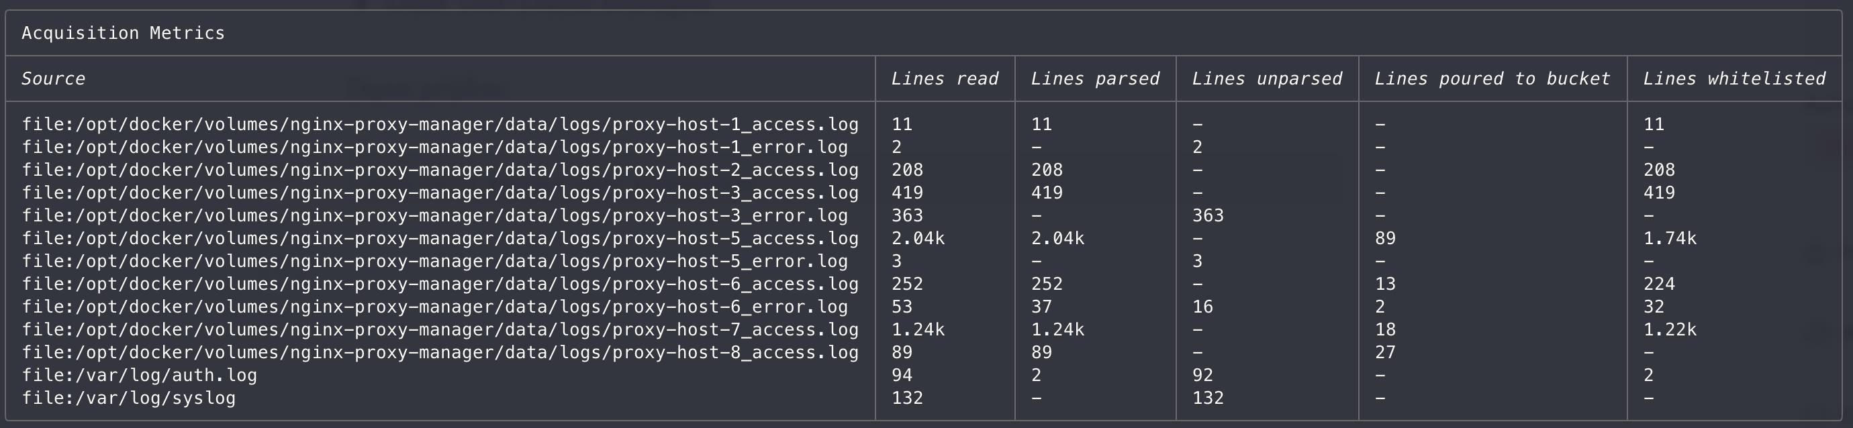This screenshot has width=1853, height=428.
Task: Select the file:/var/log/syslog source row
Action: pyautogui.click(x=129, y=398)
